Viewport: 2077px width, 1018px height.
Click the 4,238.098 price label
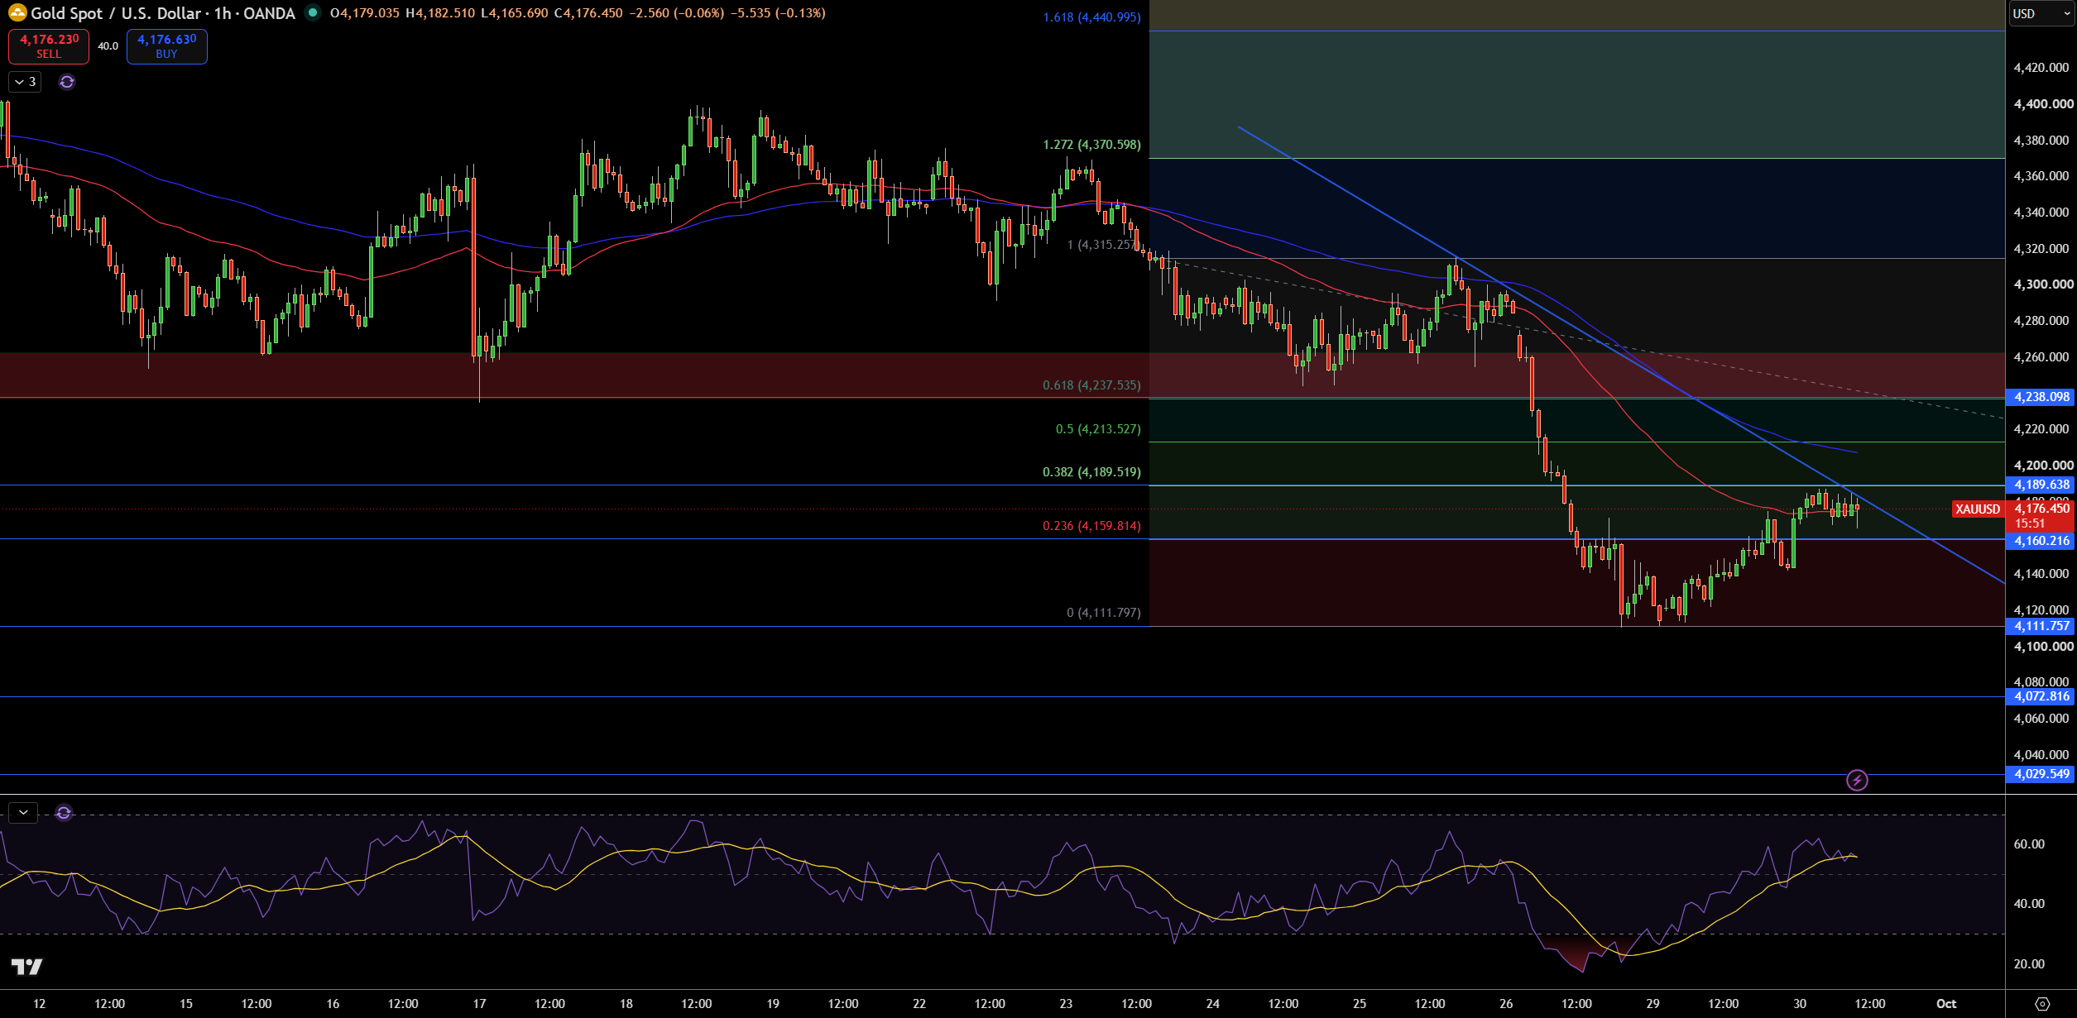point(2041,397)
